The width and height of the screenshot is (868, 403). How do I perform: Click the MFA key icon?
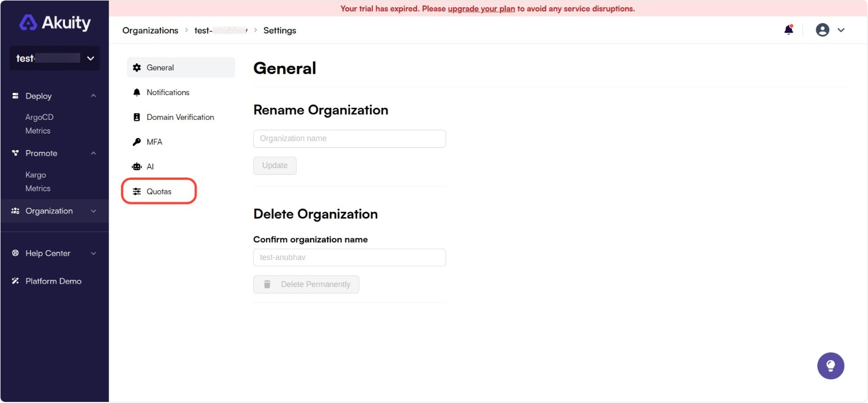point(137,142)
